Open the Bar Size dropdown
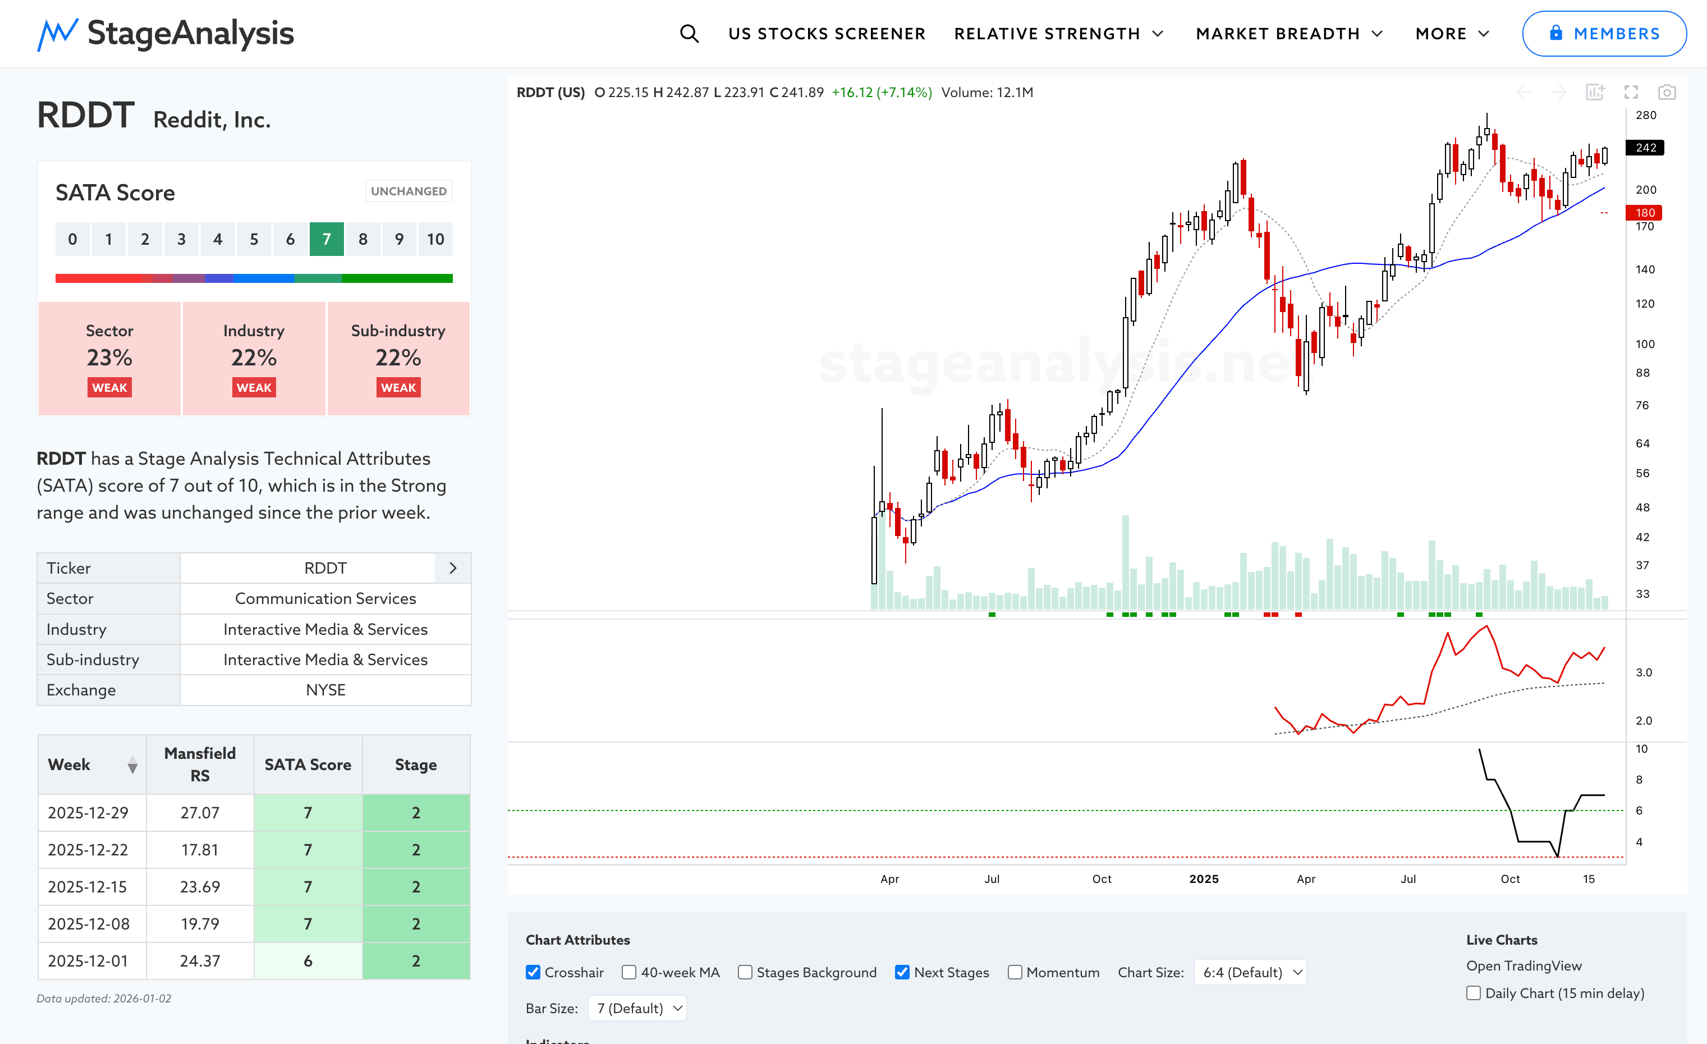Screen dimensions: 1707x1044 tap(637, 1008)
